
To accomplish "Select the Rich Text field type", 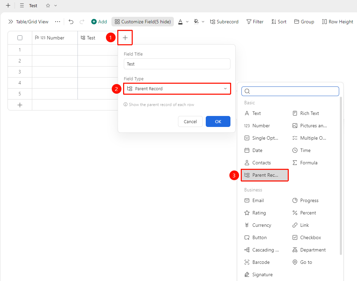I will [306, 114].
